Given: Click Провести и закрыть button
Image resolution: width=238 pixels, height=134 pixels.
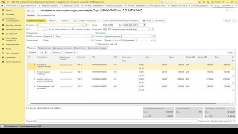Looking at the screenshot, I should pyautogui.click(x=36, y=20).
